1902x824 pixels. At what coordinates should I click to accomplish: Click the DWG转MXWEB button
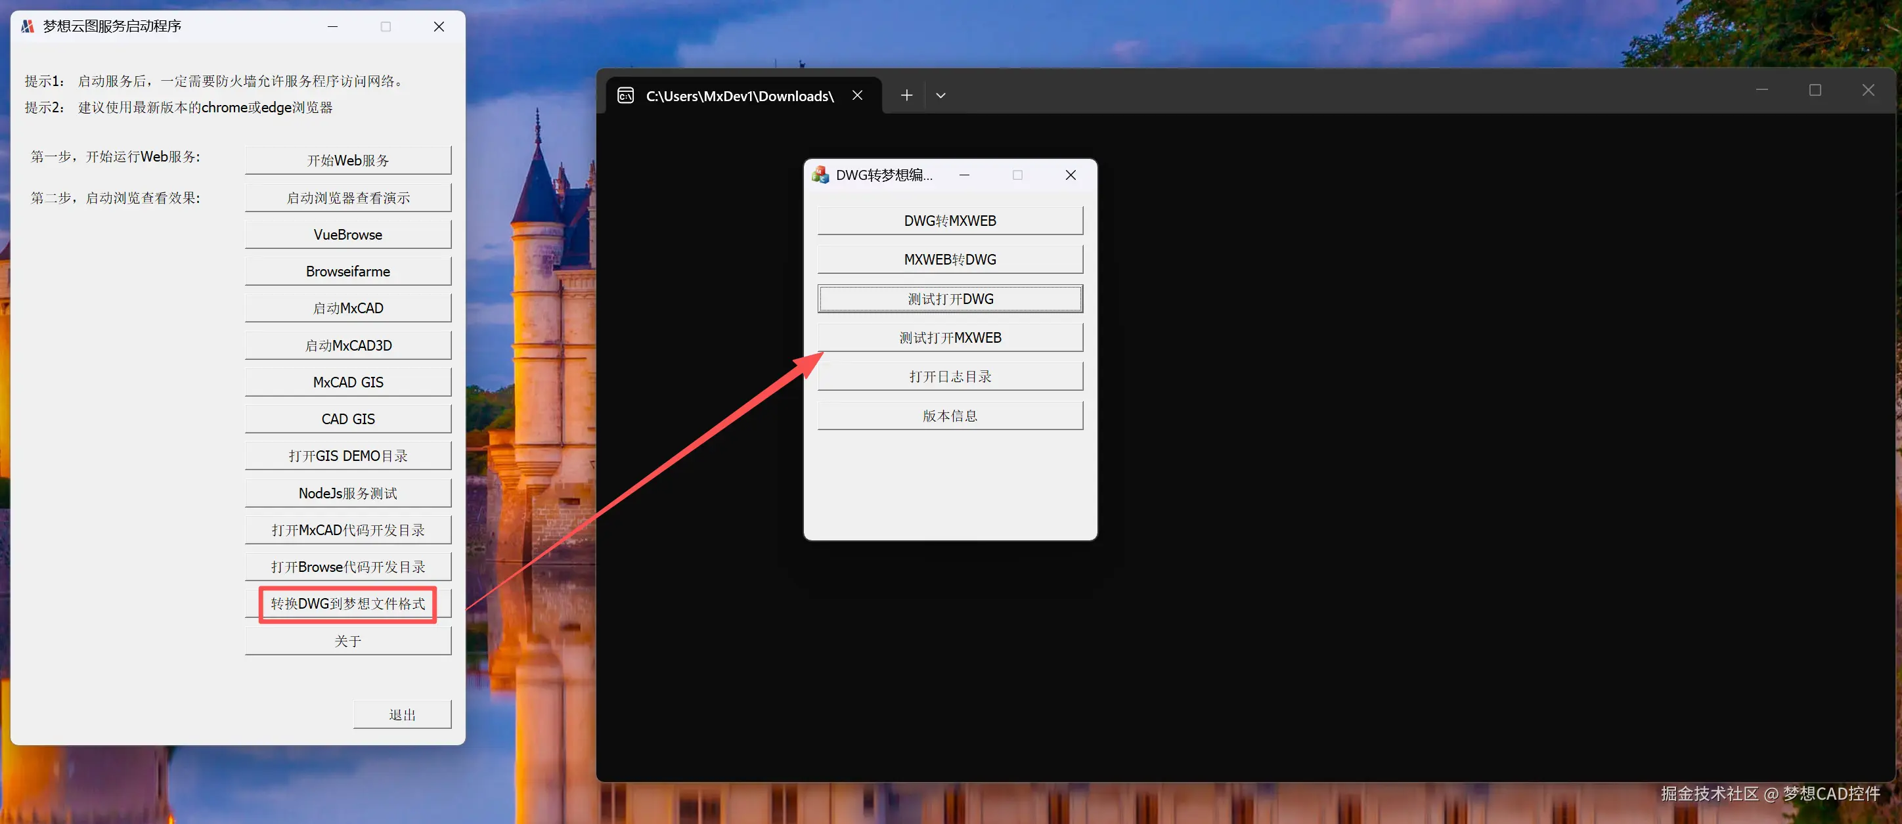(950, 221)
